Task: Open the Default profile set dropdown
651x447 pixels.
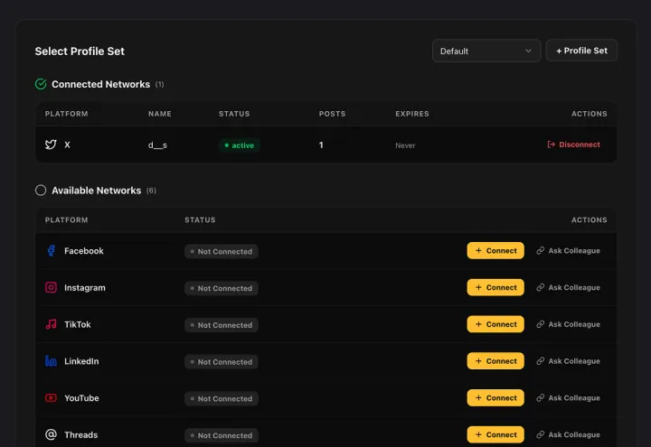Action: click(486, 51)
